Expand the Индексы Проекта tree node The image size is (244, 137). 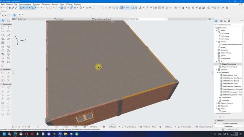217,103
